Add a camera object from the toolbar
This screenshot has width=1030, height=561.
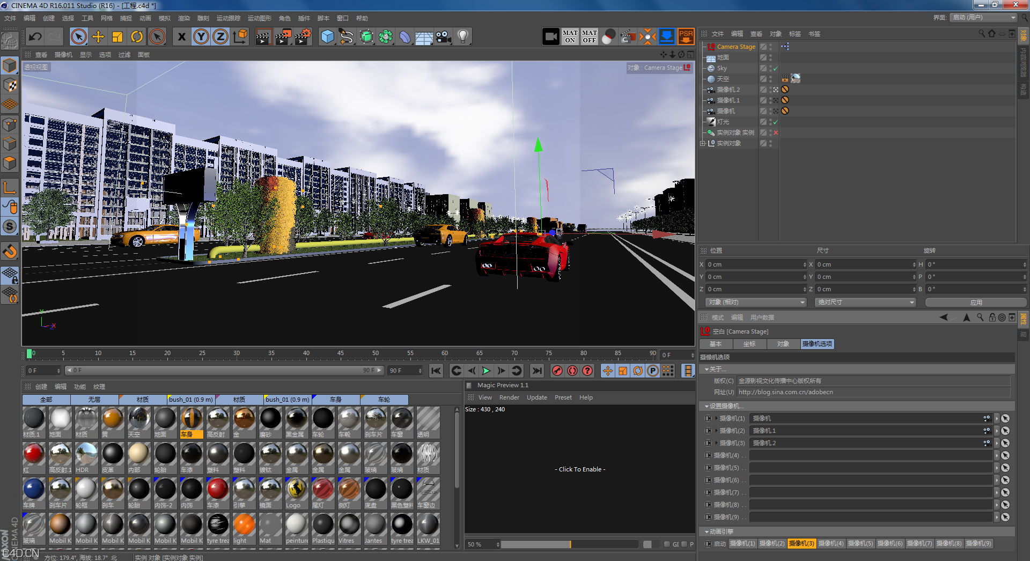[443, 36]
